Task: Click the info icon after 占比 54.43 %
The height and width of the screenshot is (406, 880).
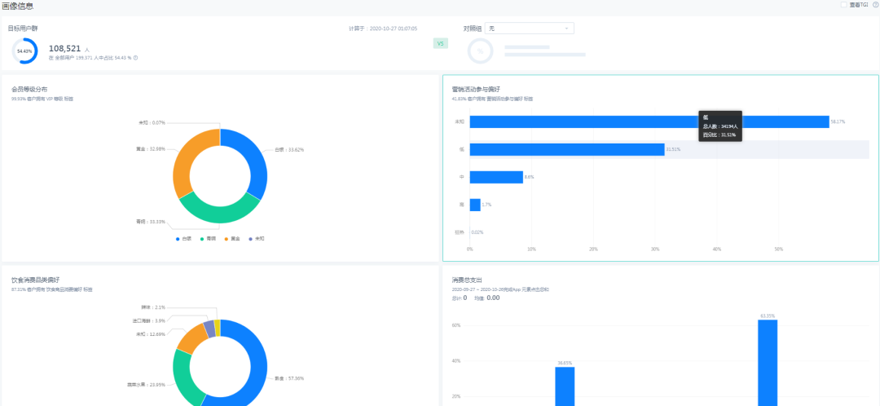Action: [136, 57]
